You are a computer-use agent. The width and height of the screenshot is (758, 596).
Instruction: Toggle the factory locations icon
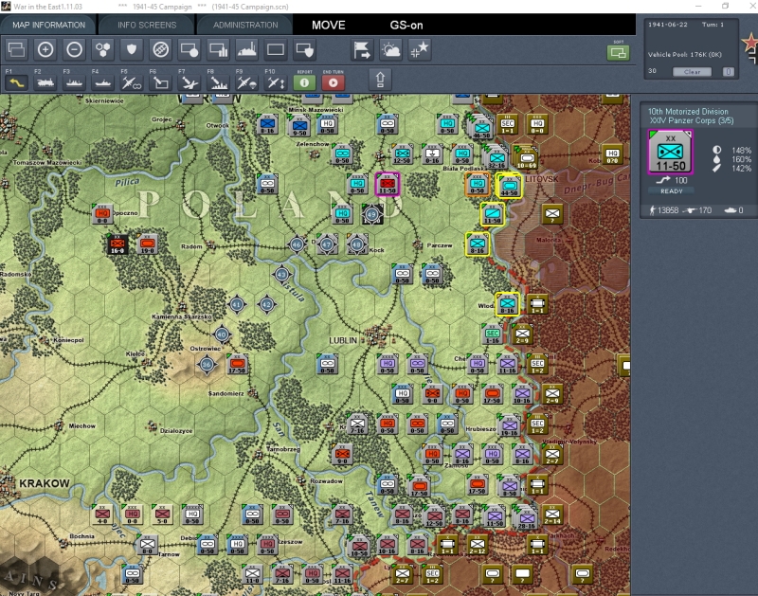247,49
